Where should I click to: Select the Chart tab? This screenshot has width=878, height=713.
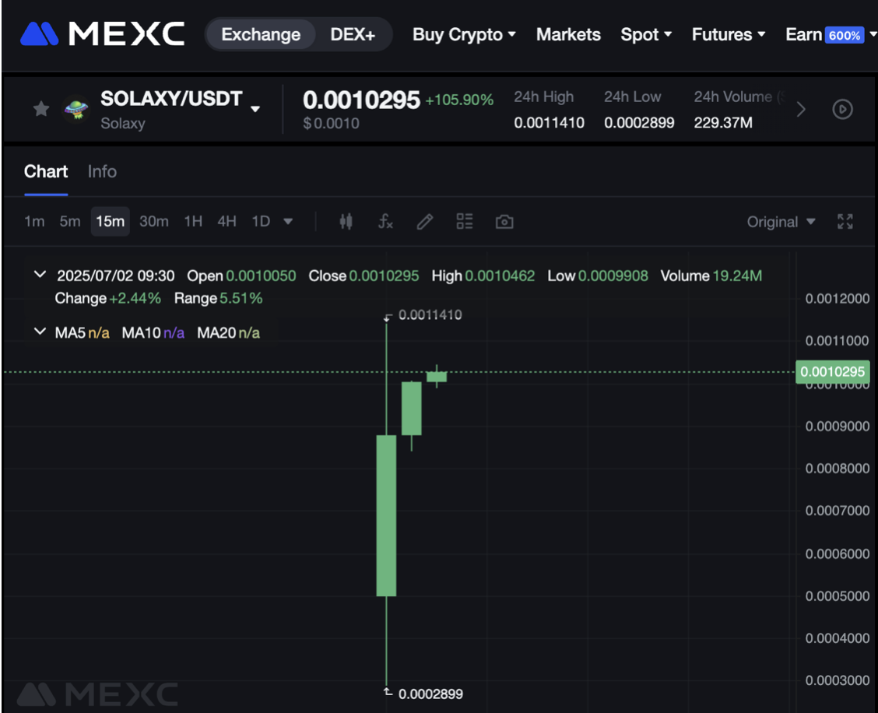[x=46, y=171]
